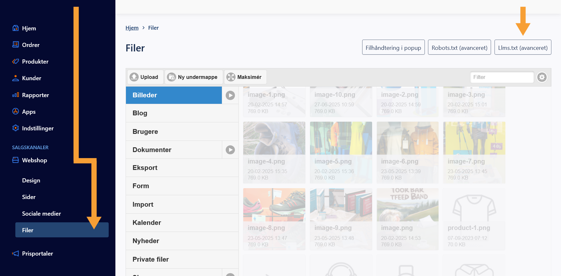This screenshot has width=561, height=276.
Task: Click the Upload button
Action: point(145,77)
